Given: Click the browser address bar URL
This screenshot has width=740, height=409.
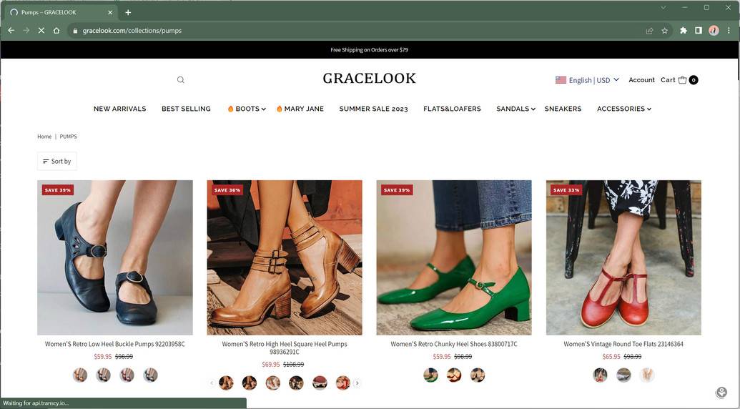Looking at the screenshot, I should [132, 31].
